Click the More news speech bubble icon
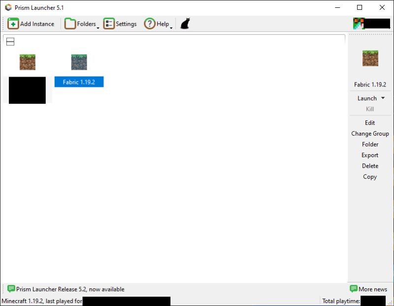 353,289
